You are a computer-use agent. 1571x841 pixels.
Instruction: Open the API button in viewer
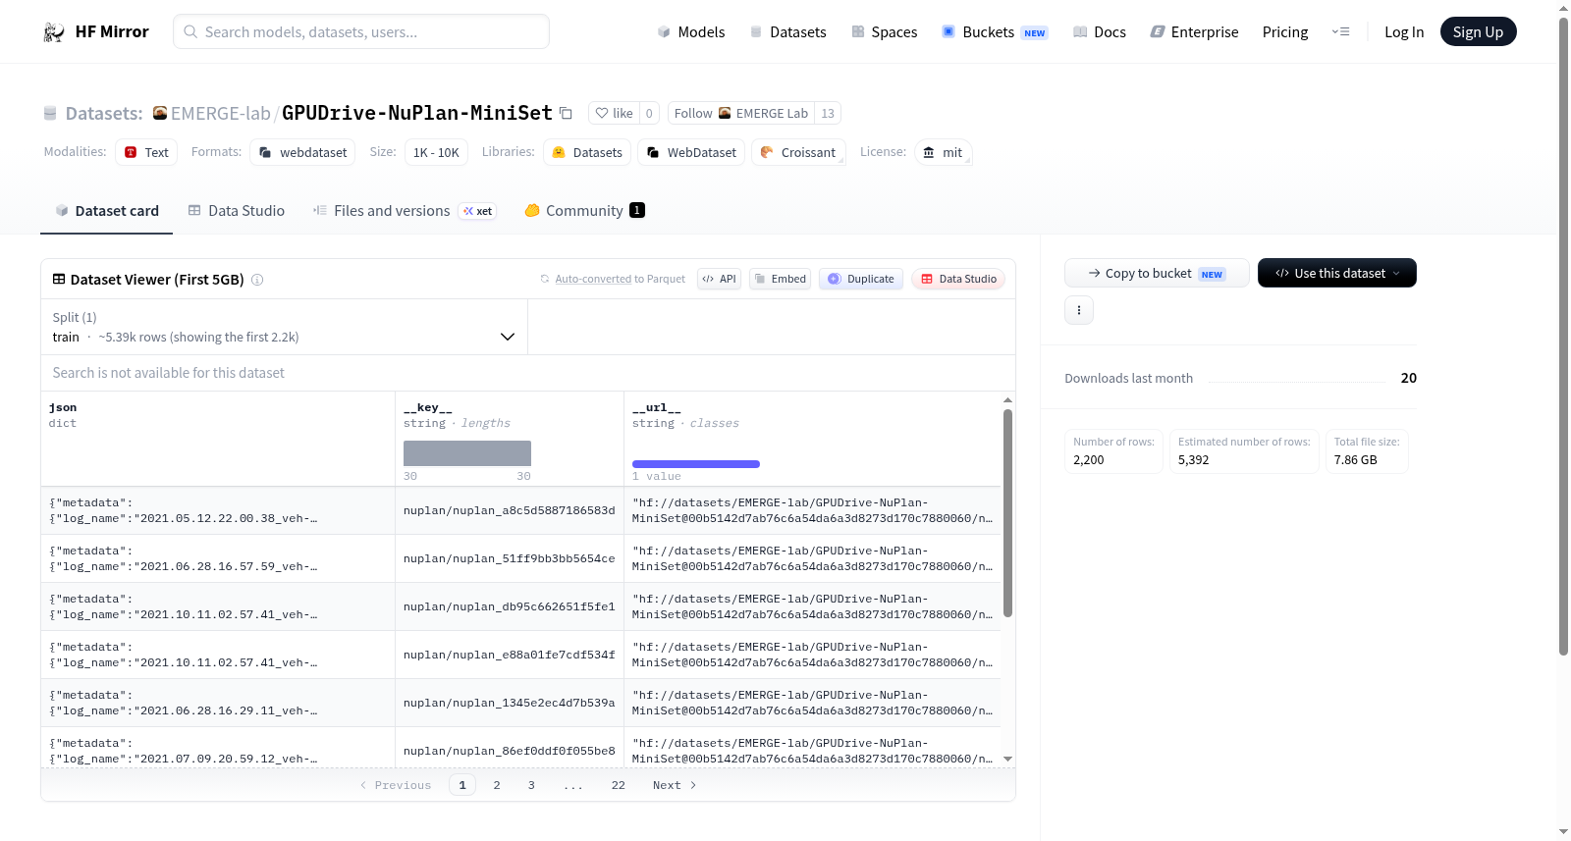click(x=719, y=279)
